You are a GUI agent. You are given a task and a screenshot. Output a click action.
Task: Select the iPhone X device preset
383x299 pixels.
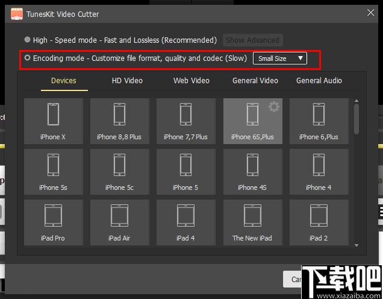click(53, 121)
